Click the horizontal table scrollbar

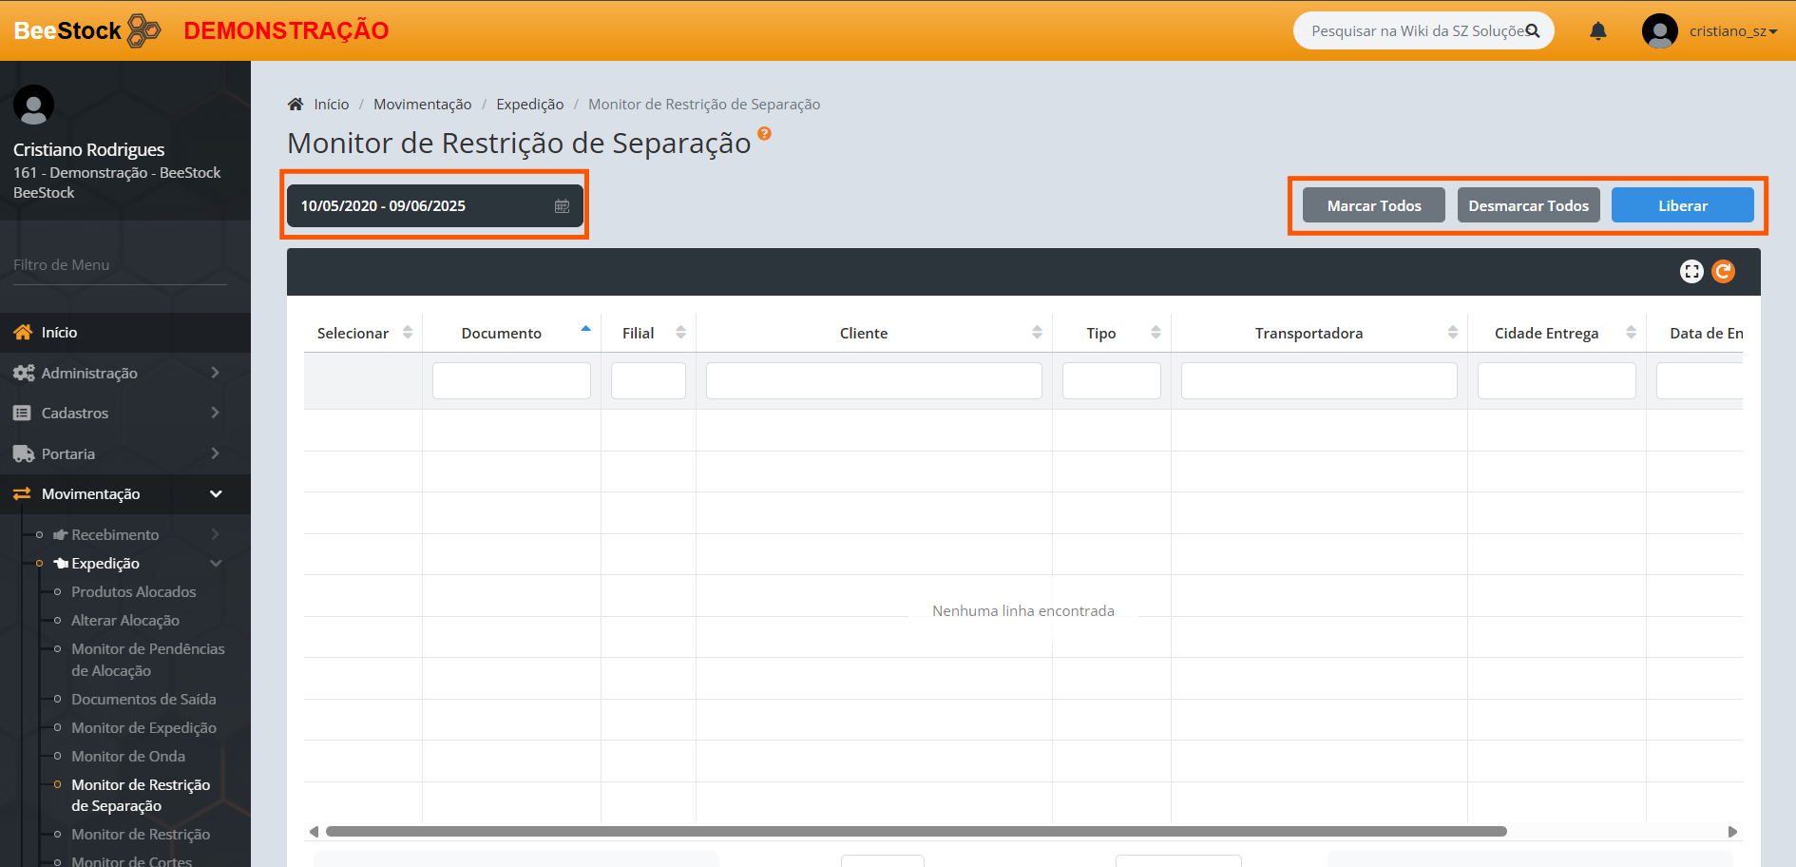pos(915,832)
